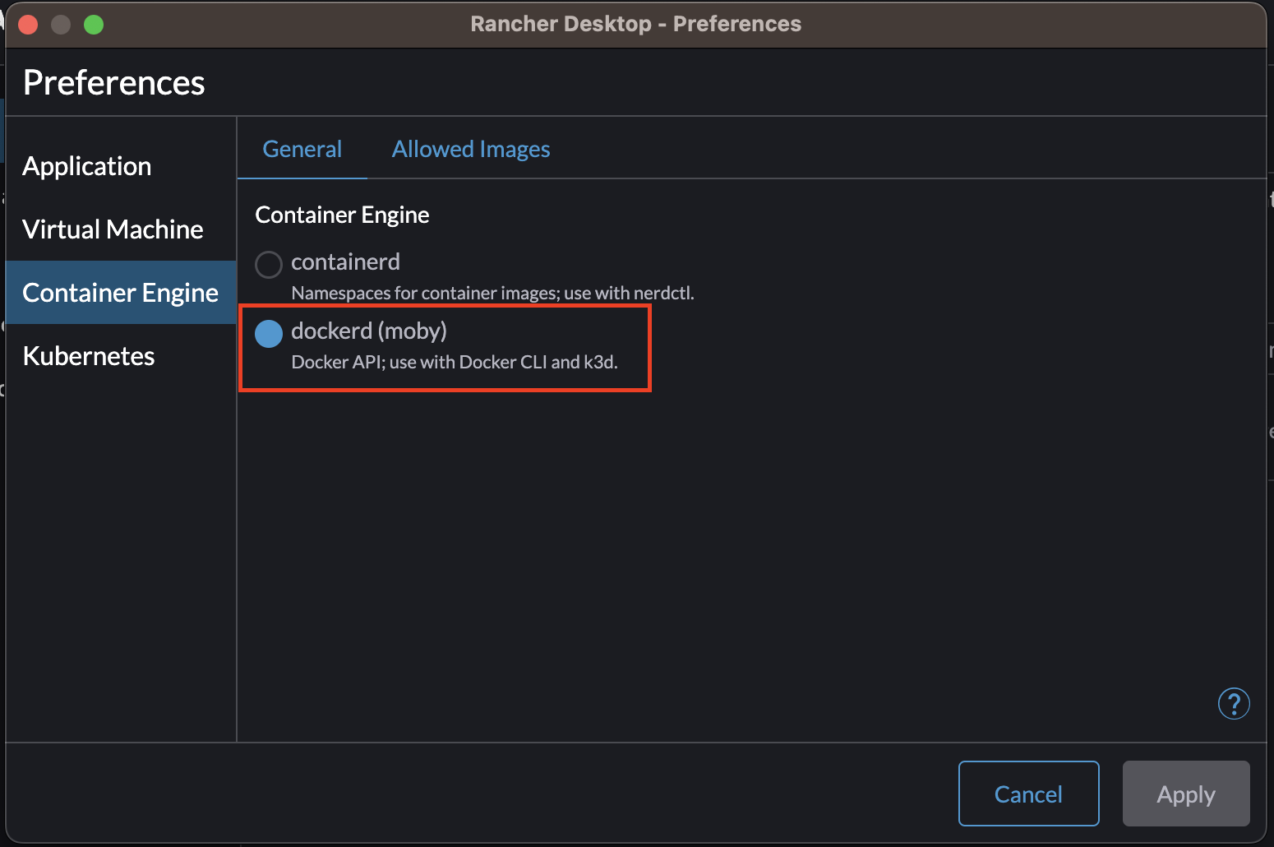Image resolution: width=1274 pixels, height=847 pixels.
Task: Click the green zoom window button
Action: pyautogui.click(x=94, y=25)
